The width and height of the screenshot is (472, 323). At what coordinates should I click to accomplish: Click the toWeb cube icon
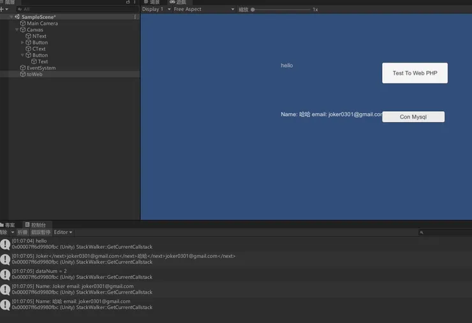pos(22,74)
